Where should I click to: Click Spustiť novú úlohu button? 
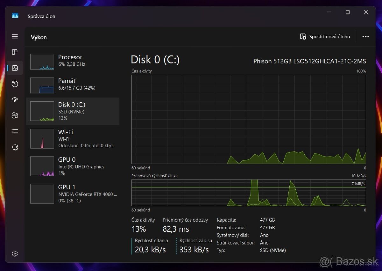click(325, 37)
